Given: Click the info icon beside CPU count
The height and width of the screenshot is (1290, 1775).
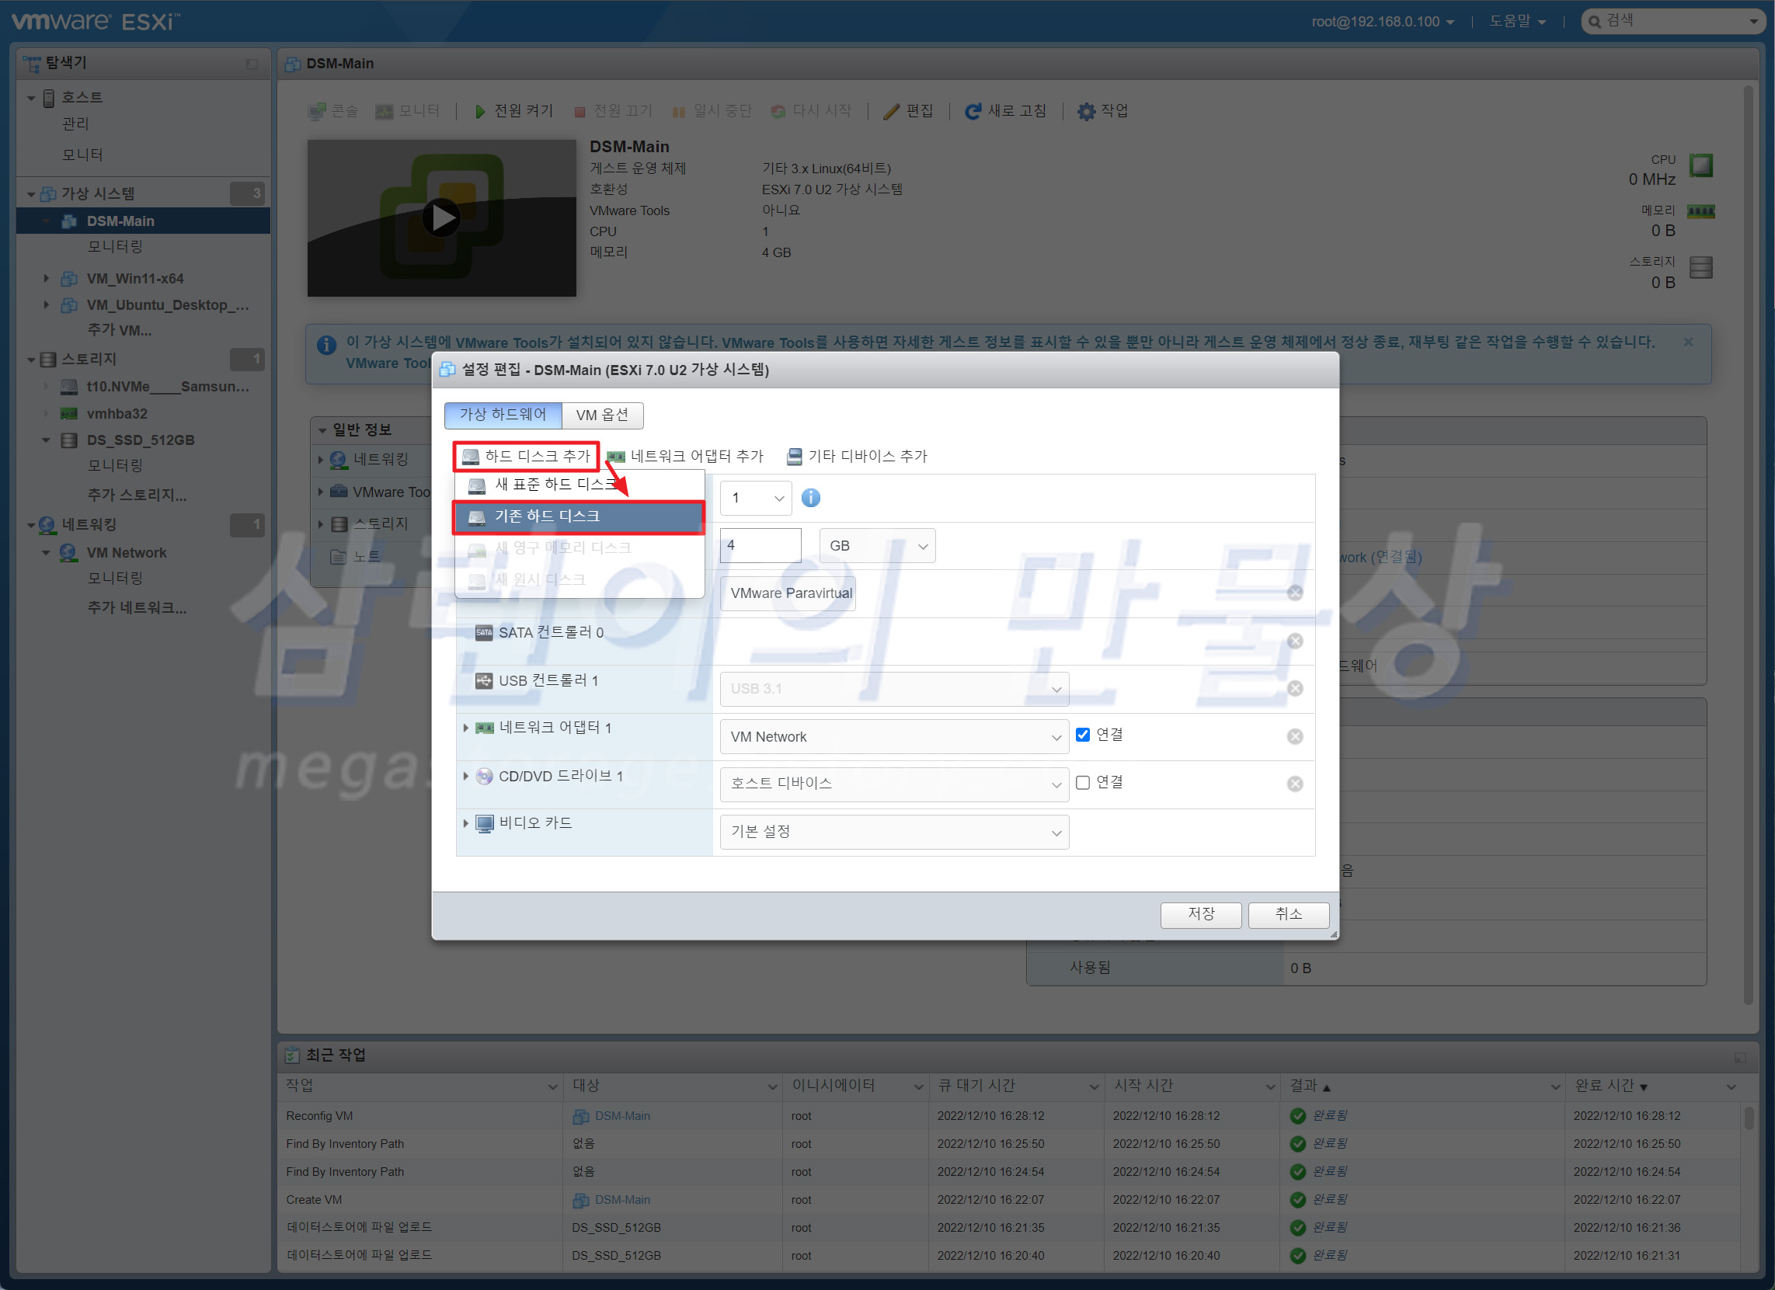Looking at the screenshot, I should pyautogui.click(x=811, y=498).
